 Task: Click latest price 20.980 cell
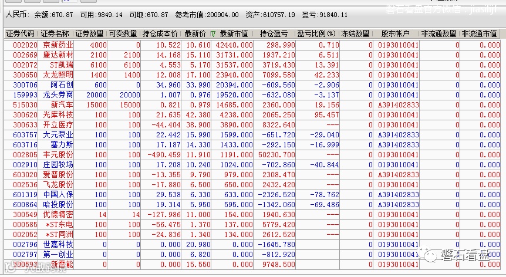[x=198, y=245]
